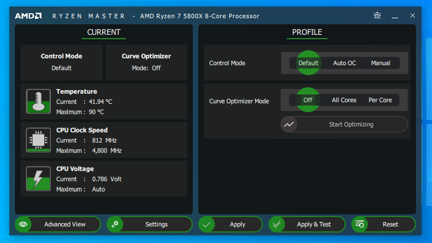The image size is (432, 243).
Task: Switch to the PROFILE tab
Action: (x=307, y=32)
